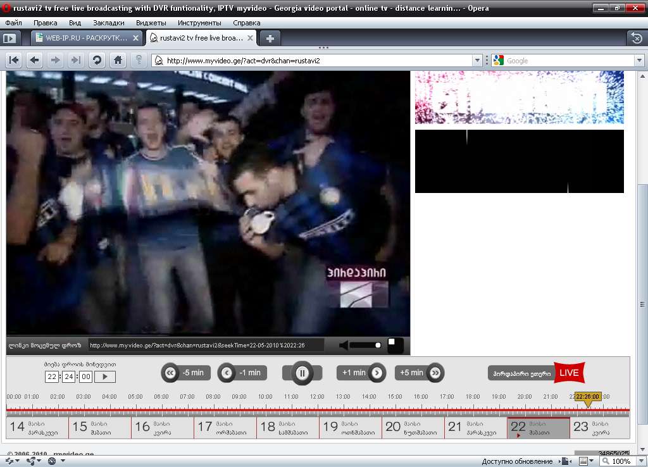The width and height of the screenshot is (648, 467).
Task: Pause the live stream playback
Action: pos(302,373)
